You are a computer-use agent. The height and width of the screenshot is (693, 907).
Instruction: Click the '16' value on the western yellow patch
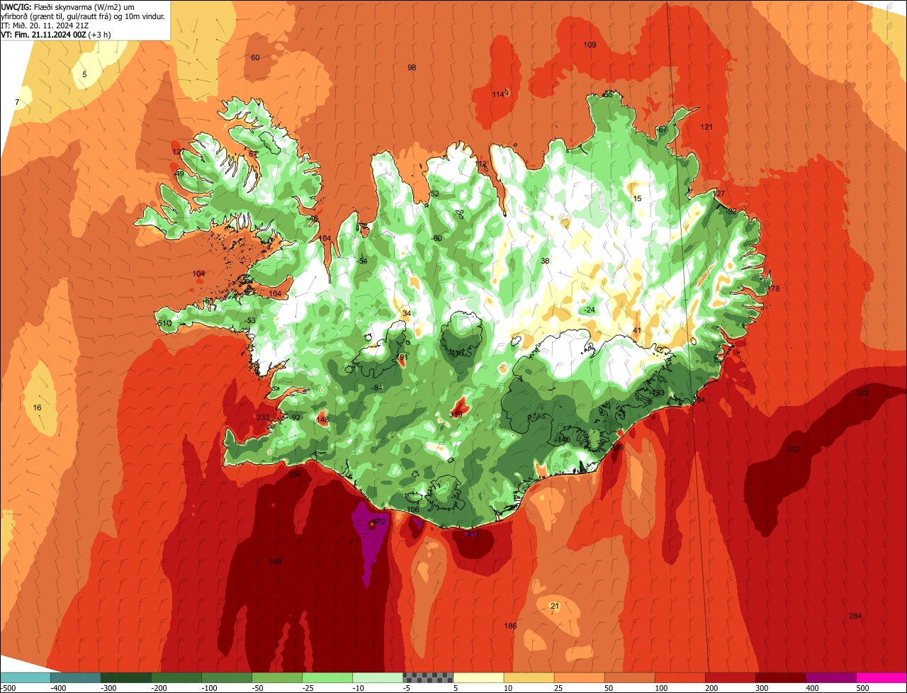point(38,407)
